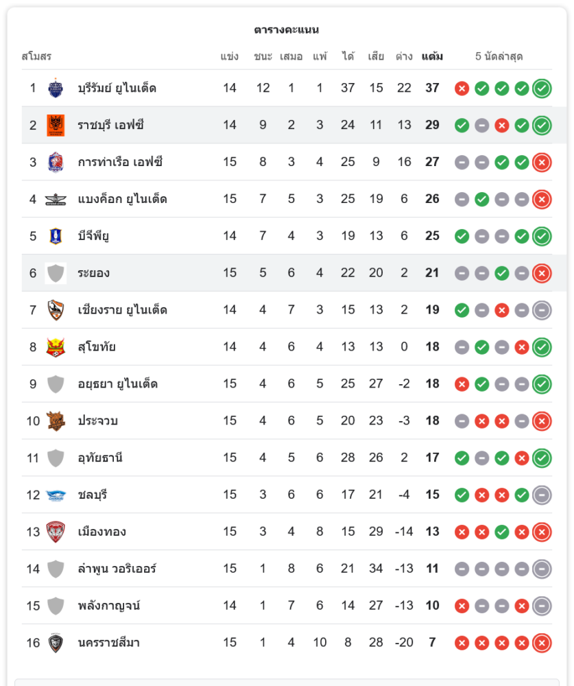Click the Bangkok United wings logo
Image resolution: width=574 pixels, height=686 pixels.
pyautogui.click(x=56, y=199)
